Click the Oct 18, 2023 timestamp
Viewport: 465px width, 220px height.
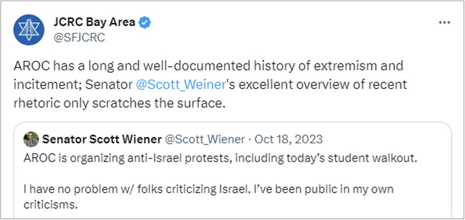[x=288, y=139]
